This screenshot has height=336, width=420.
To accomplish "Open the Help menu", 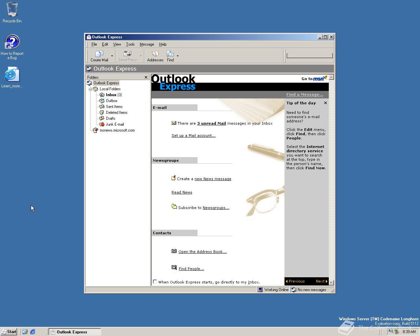I will (x=163, y=44).
